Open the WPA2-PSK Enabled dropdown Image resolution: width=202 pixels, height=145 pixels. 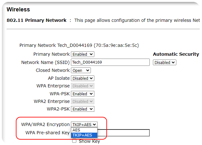[83, 109]
